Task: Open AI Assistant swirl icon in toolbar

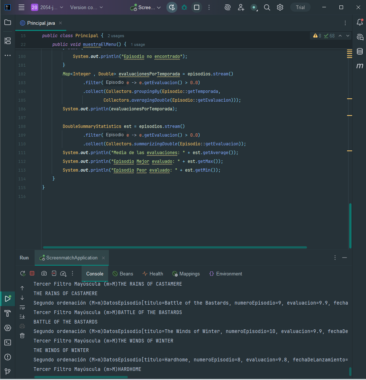Action: 228,7
